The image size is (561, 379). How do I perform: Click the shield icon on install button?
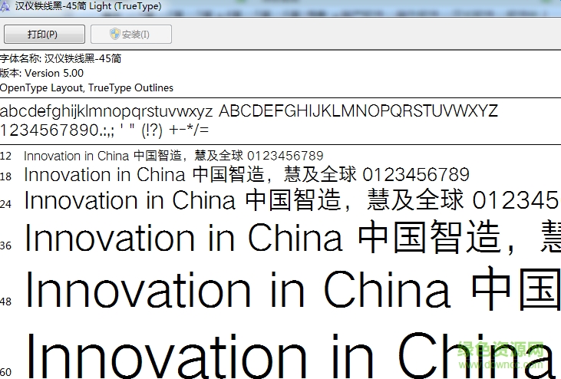pyautogui.click(x=114, y=34)
